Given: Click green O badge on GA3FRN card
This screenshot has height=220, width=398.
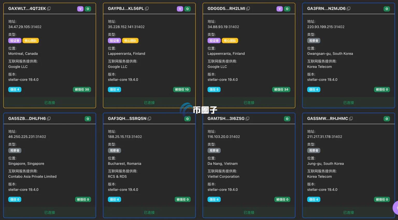Looking at the screenshot, I should click(x=387, y=9).
